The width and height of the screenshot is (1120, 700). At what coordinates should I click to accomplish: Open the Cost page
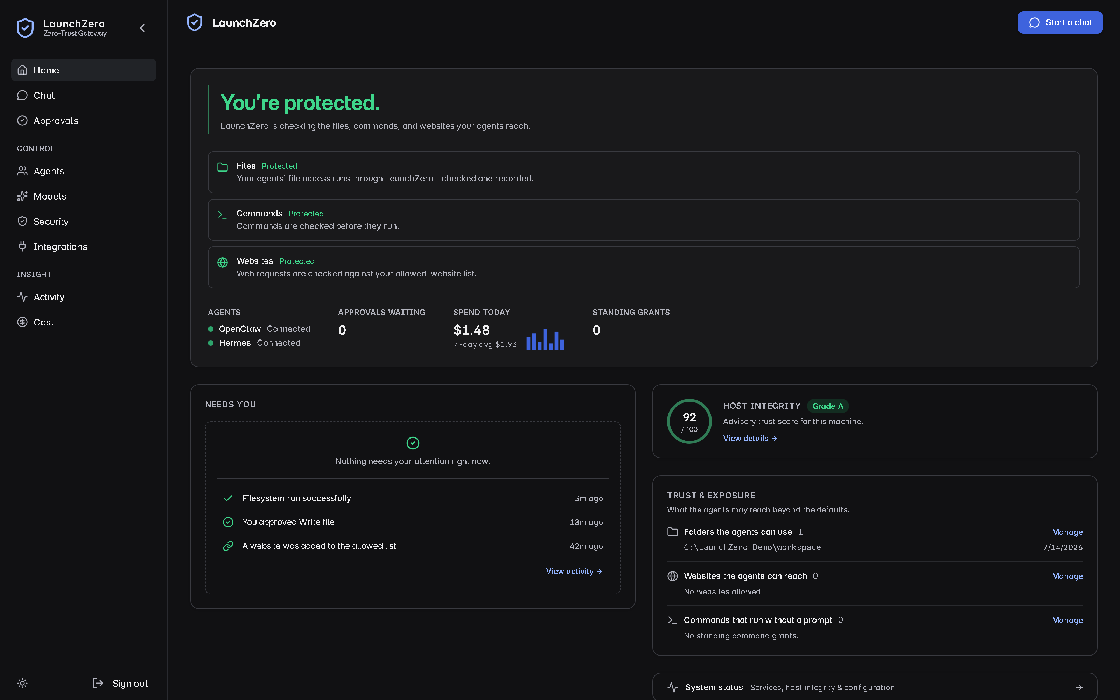(x=83, y=322)
